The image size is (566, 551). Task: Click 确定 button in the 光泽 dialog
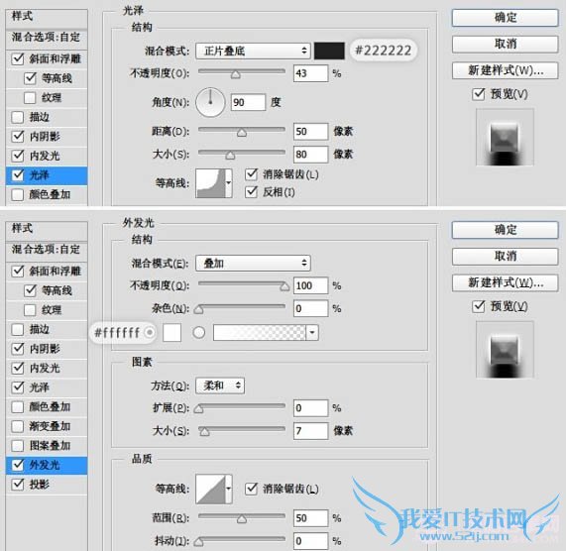coord(505,17)
